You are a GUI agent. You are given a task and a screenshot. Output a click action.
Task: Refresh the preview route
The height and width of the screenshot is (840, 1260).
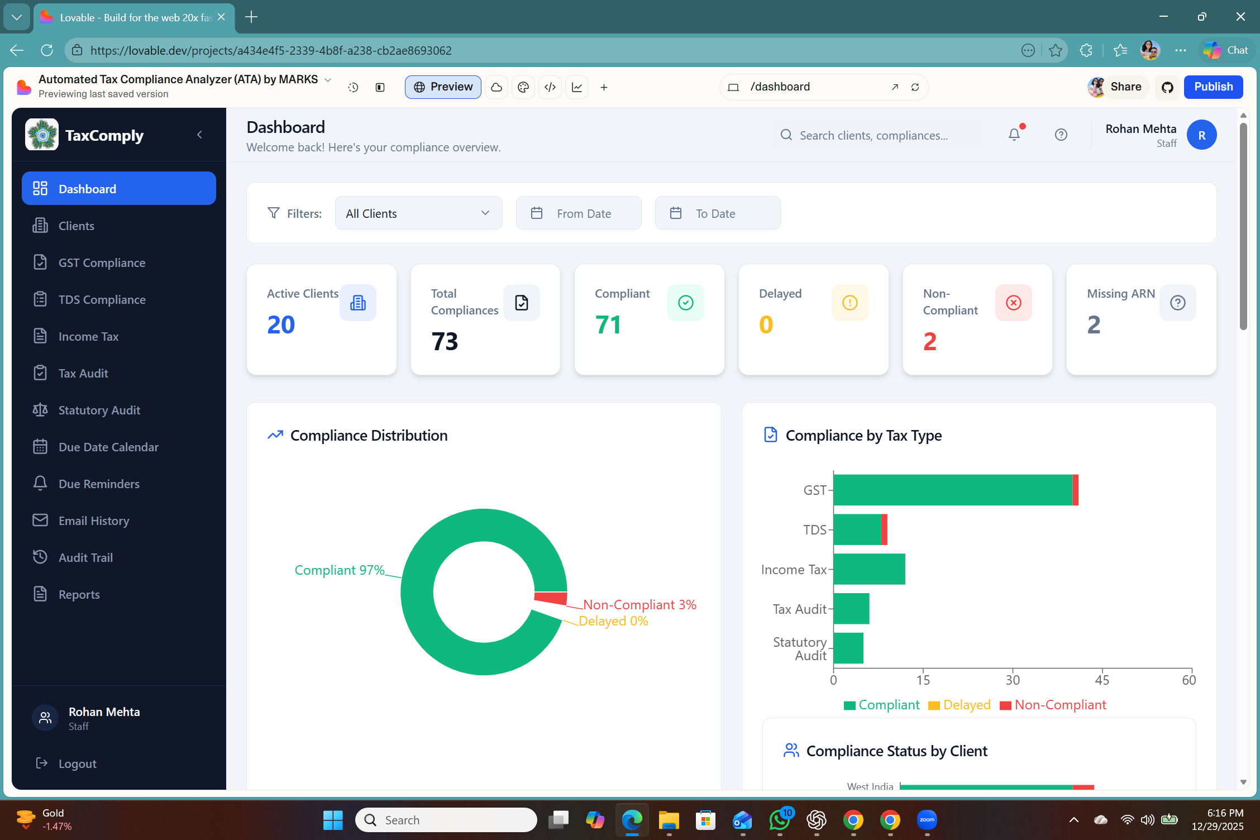click(915, 87)
